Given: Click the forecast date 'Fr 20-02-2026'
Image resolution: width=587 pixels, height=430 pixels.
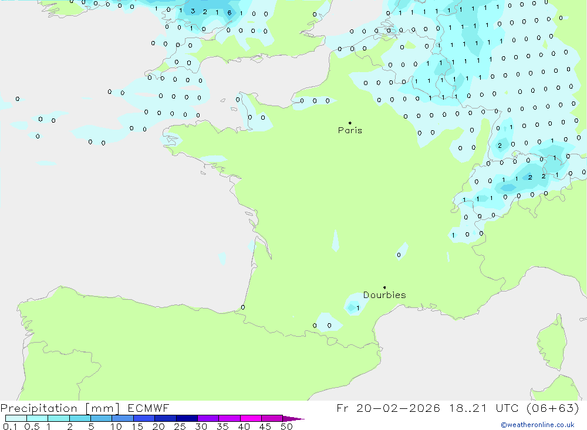Looking at the screenshot, I should 388,408.
